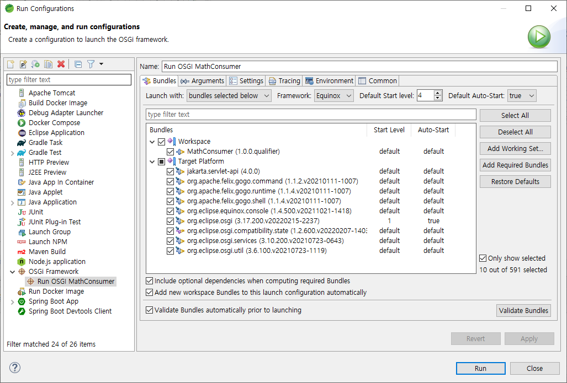Select Java App In Container entry

[61, 182]
